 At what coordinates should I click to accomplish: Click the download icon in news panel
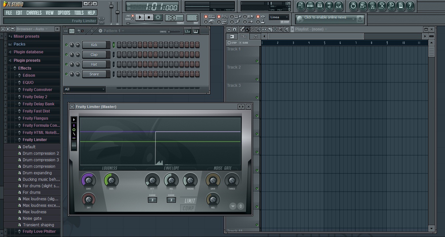360,19
